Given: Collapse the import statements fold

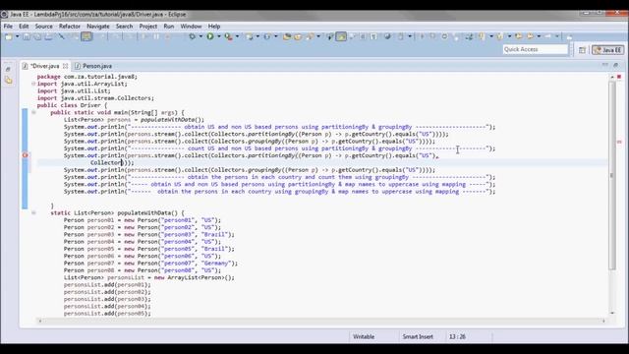Looking at the screenshot, I should pyautogui.click(x=33, y=84).
